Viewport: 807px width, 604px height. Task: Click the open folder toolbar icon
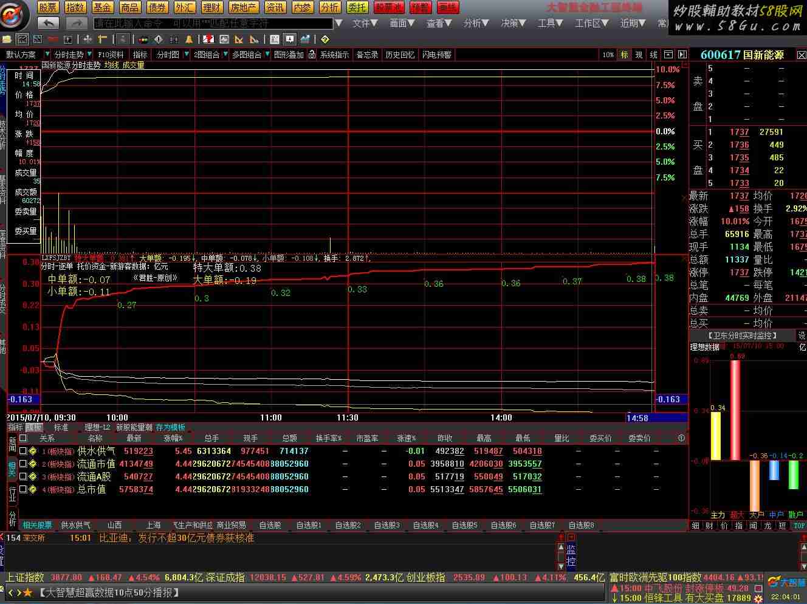point(7,39)
